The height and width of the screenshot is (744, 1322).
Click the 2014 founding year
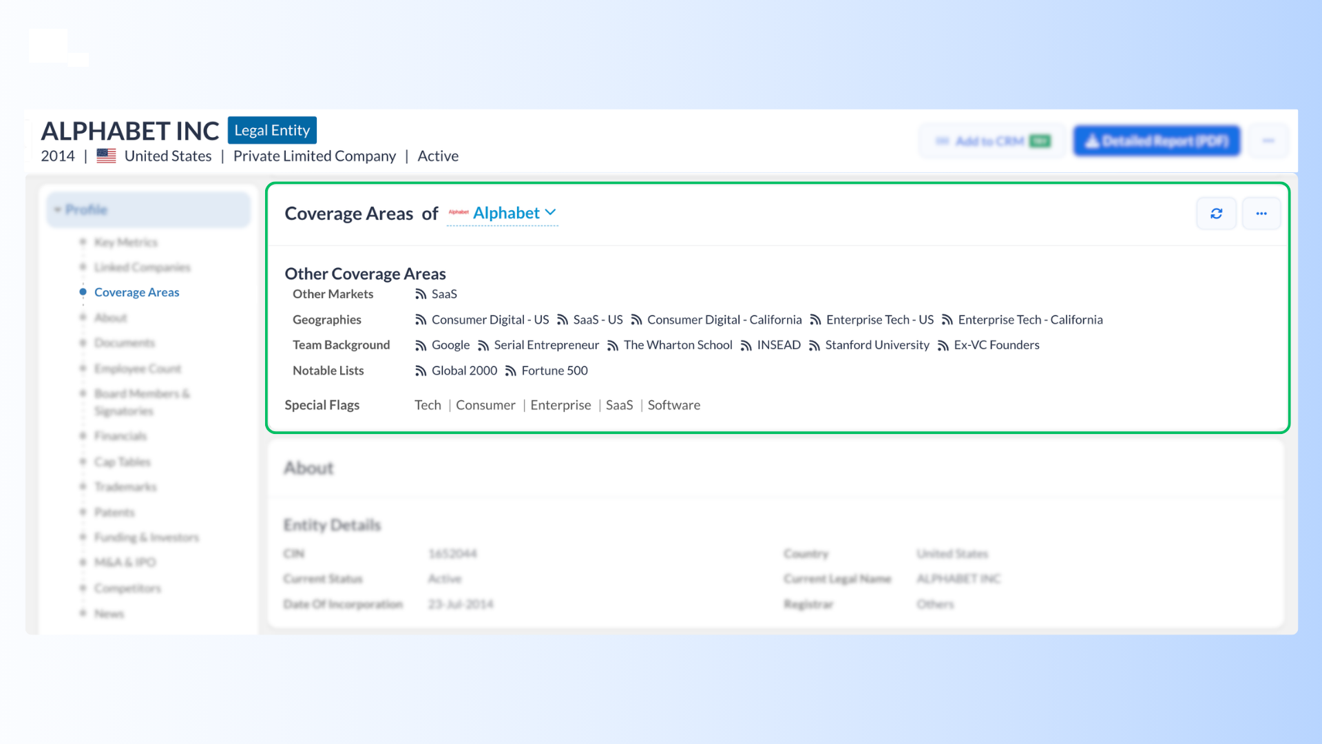click(x=58, y=156)
